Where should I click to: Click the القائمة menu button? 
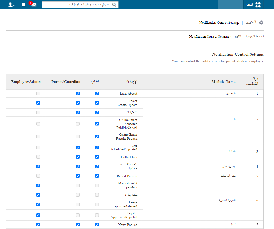[253, 5]
